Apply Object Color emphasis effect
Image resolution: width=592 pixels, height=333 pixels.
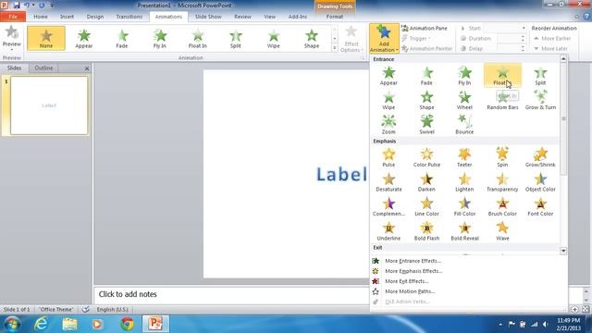click(540, 182)
